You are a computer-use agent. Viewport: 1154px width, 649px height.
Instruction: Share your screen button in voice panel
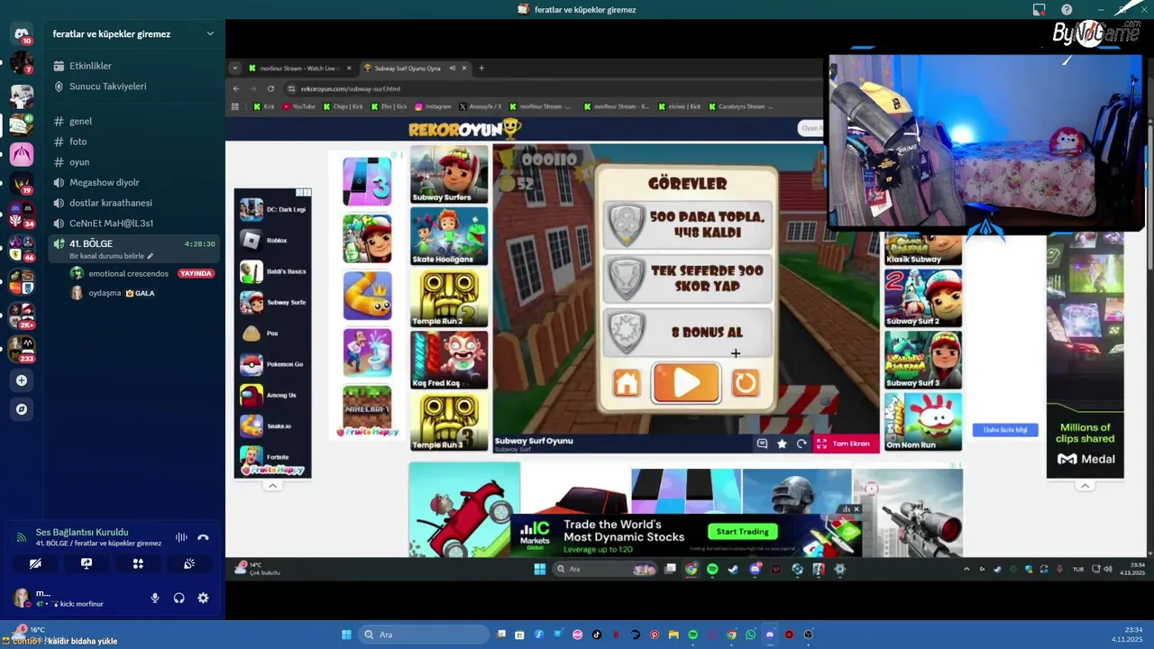[x=87, y=563]
